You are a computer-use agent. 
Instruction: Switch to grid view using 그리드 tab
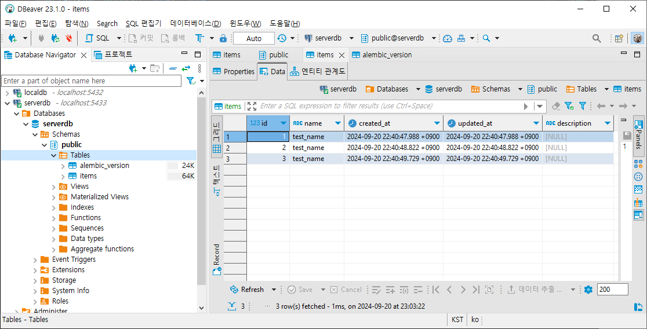click(x=217, y=137)
